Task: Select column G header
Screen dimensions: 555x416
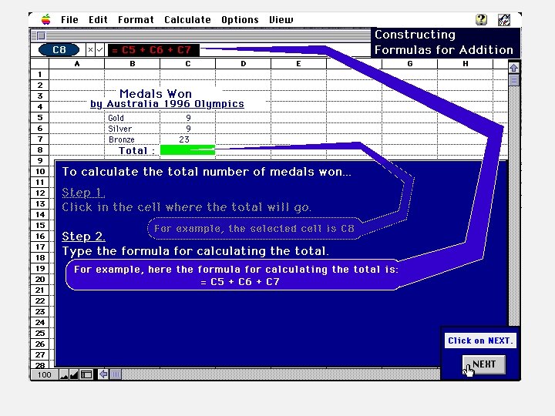Action: [x=410, y=64]
